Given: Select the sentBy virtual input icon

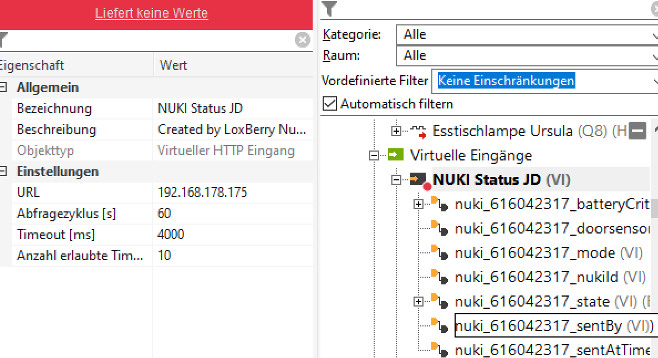Looking at the screenshot, I should click(x=440, y=325).
